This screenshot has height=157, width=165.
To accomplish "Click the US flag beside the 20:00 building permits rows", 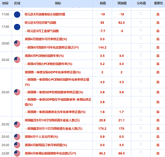I will coord(17,43).
